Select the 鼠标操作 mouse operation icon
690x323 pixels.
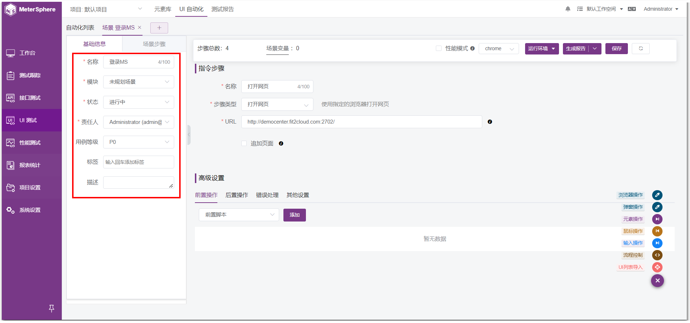(x=657, y=231)
